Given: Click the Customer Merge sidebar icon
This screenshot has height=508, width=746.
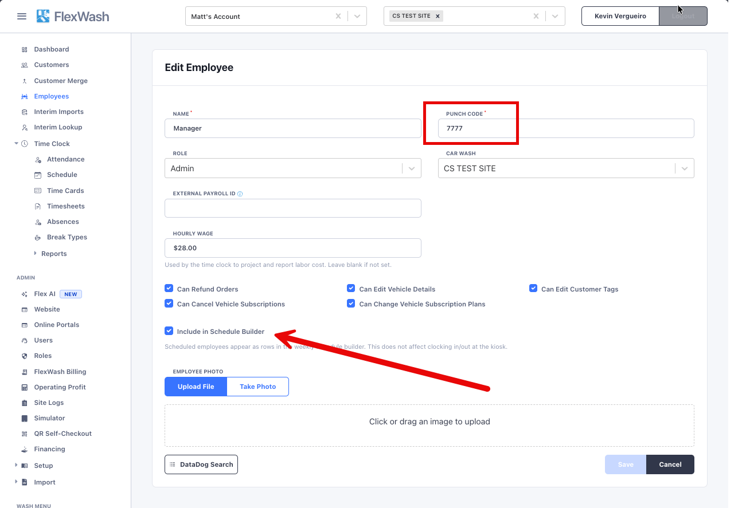Looking at the screenshot, I should point(24,81).
